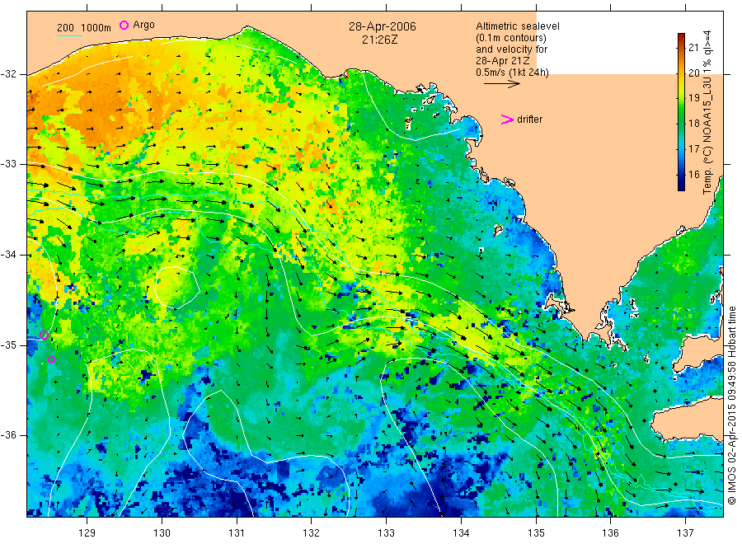Click the magenta Argo circle in the legend

click(x=124, y=25)
